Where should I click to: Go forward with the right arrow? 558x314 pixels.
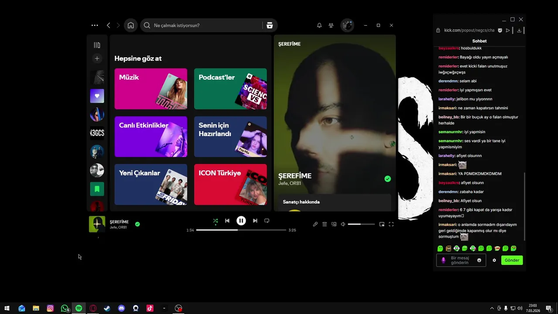[118, 25]
